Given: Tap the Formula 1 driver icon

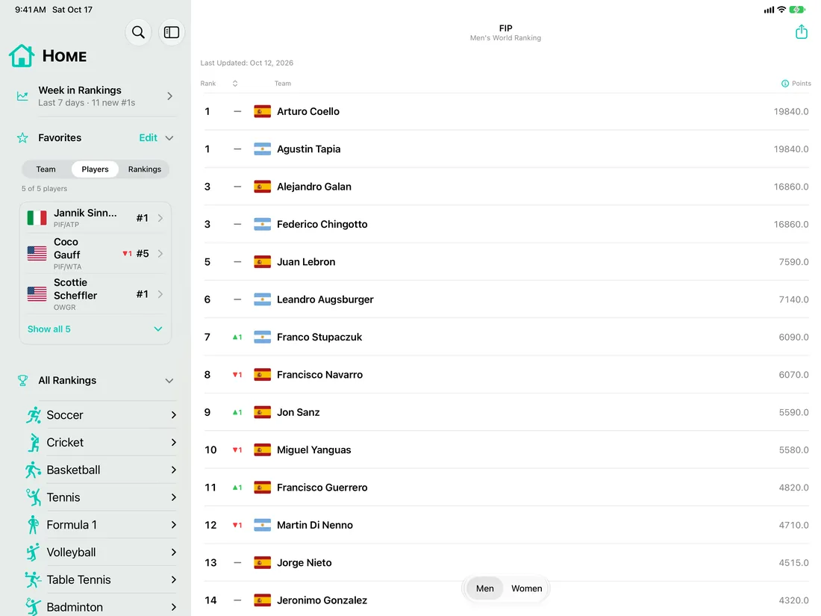Looking at the screenshot, I should click(33, 525).
